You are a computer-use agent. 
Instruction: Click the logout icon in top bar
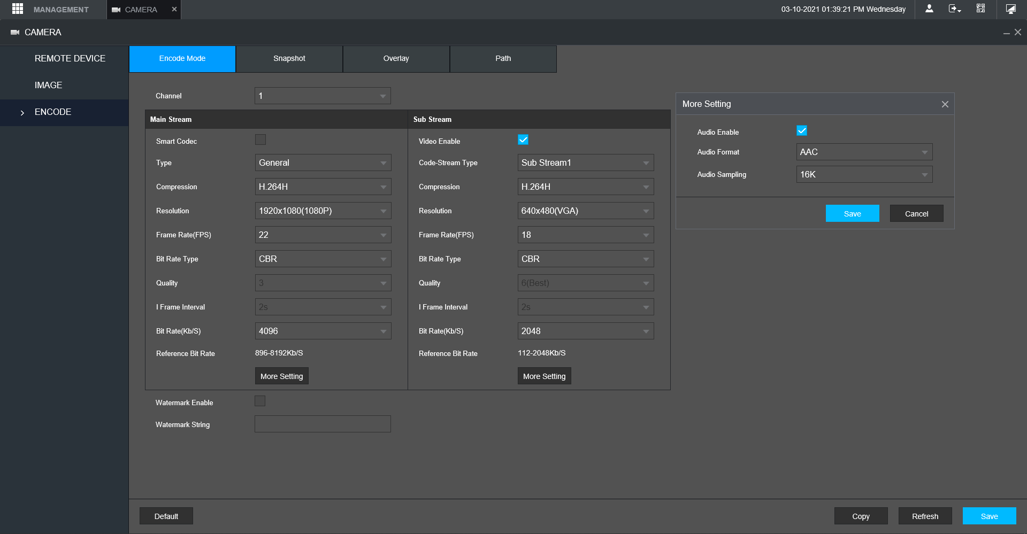pos(955,9)
